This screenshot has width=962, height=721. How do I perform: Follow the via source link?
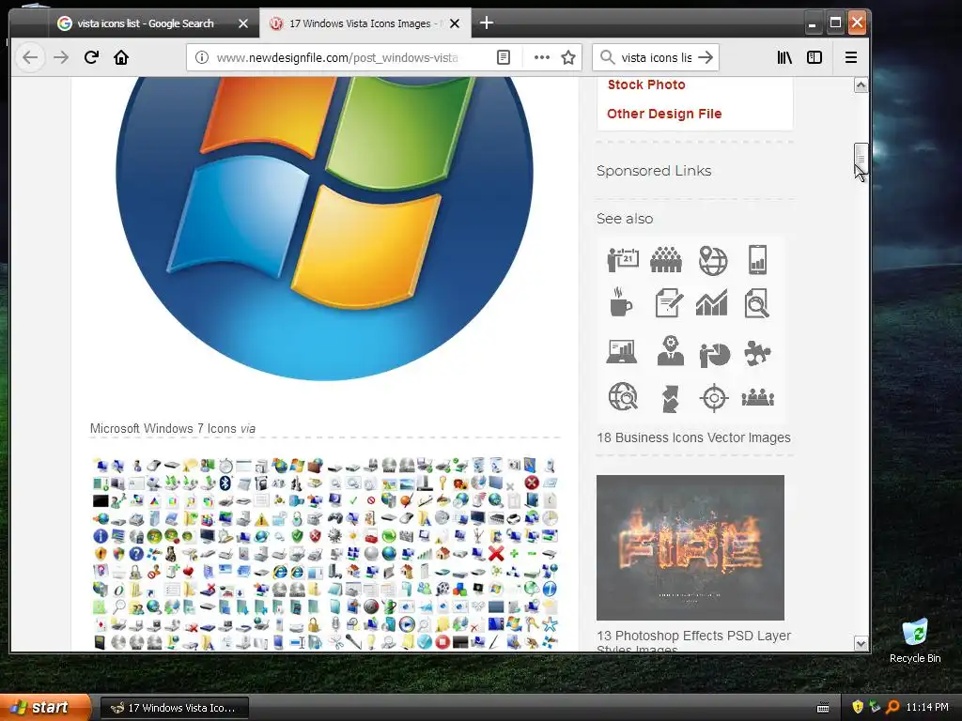[248, 428]
